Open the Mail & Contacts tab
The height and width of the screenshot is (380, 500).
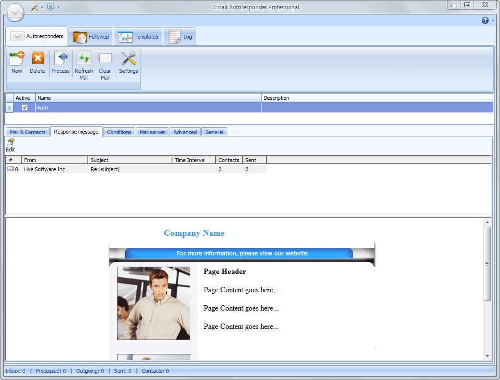(x=27, y=132)
